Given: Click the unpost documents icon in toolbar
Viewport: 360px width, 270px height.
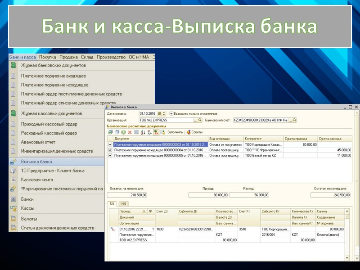Looking at the screenshot, I should click(117, 132).
